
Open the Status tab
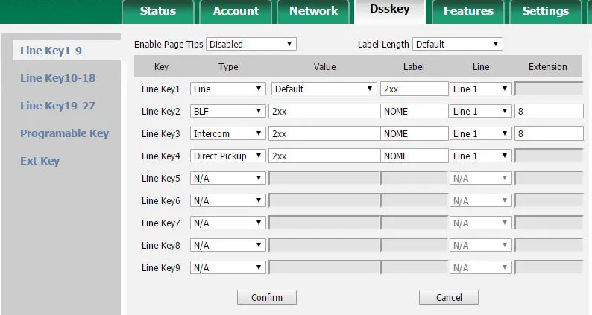pyautogui.click(x=157, y=11)
